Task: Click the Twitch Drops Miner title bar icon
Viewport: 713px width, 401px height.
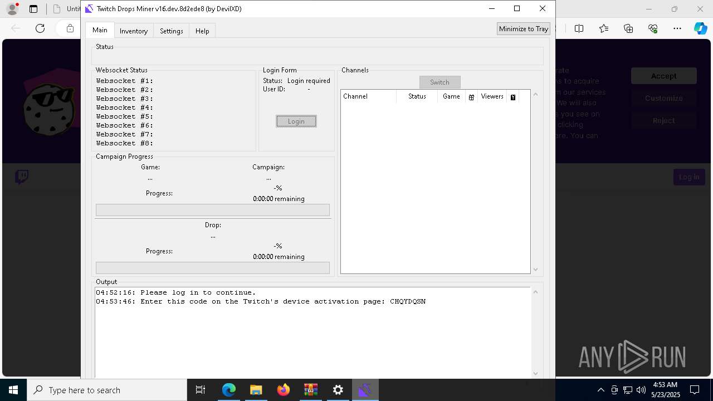Action: click(x=89, y=9)
